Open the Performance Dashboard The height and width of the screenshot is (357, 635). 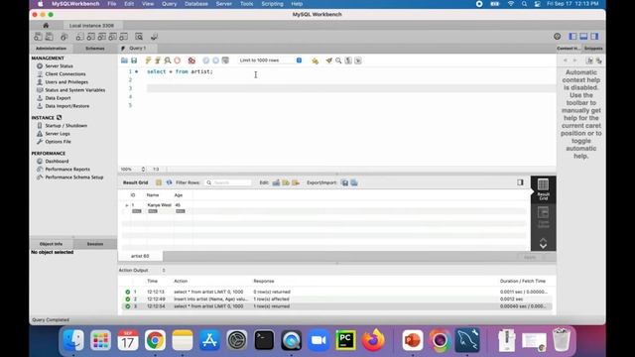tap(57, 161)
